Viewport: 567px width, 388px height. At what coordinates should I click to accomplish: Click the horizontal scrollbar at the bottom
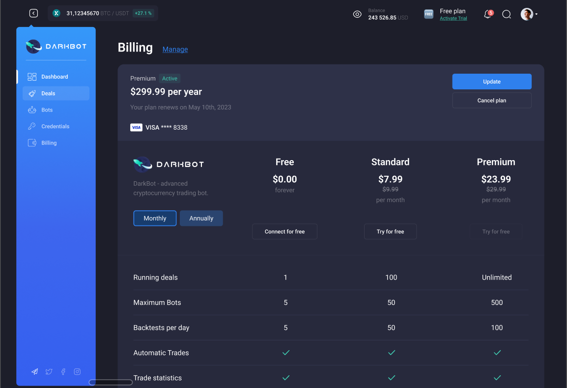[111, 382]
